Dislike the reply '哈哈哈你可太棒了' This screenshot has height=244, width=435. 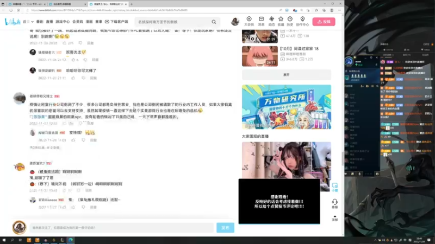pos(83,78)
